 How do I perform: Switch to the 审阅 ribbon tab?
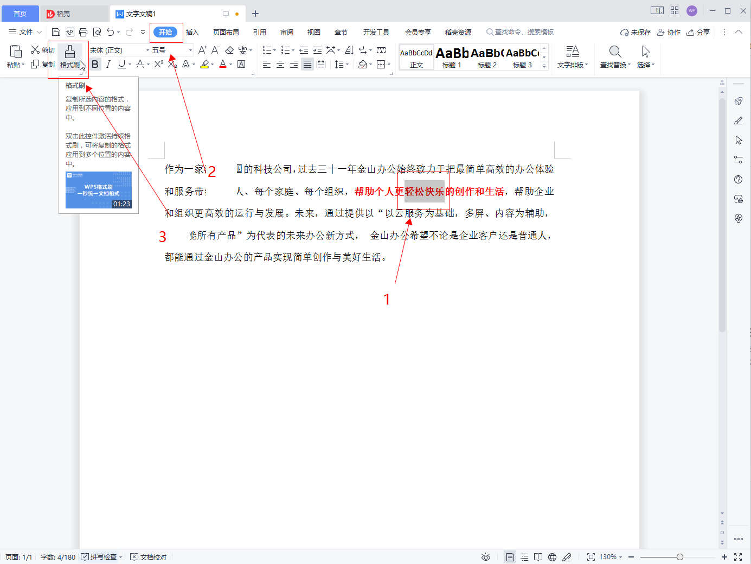click(x=287, y=32)
